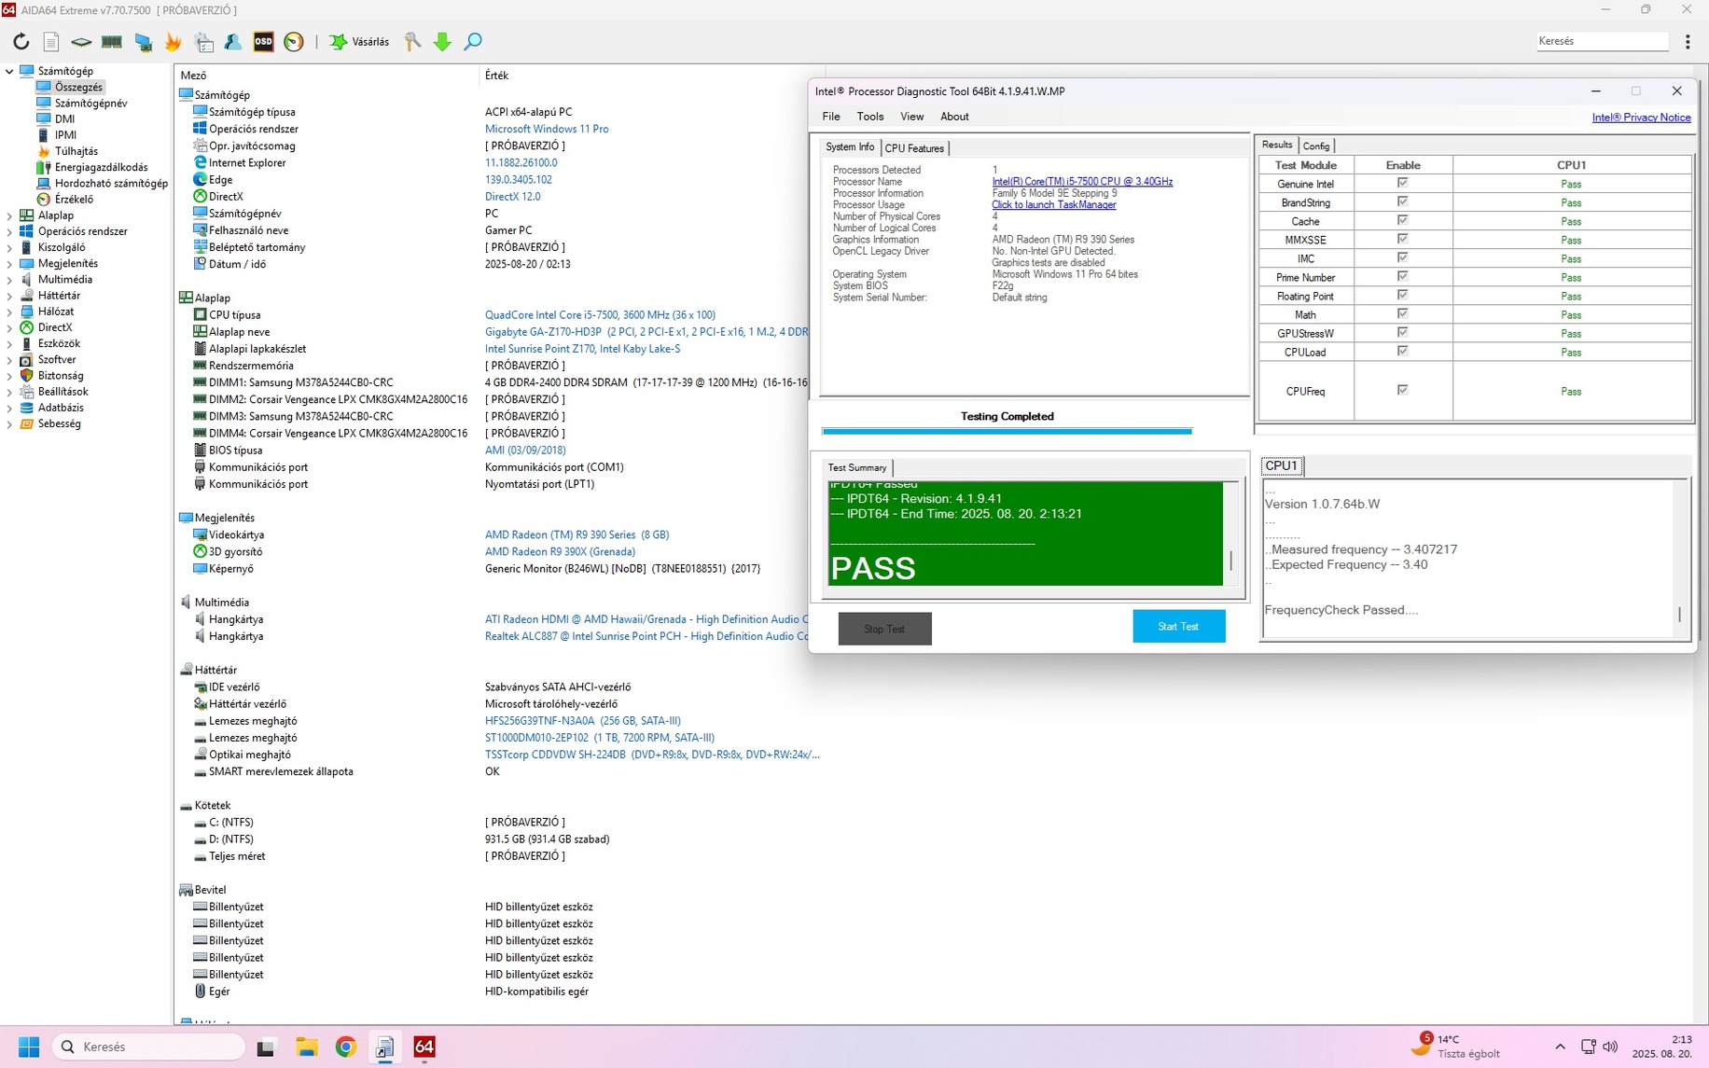Toggle the MMXSSE test checkbox
Viewport: 1709px width, 1068px height.
click(x=1402, y=239)
